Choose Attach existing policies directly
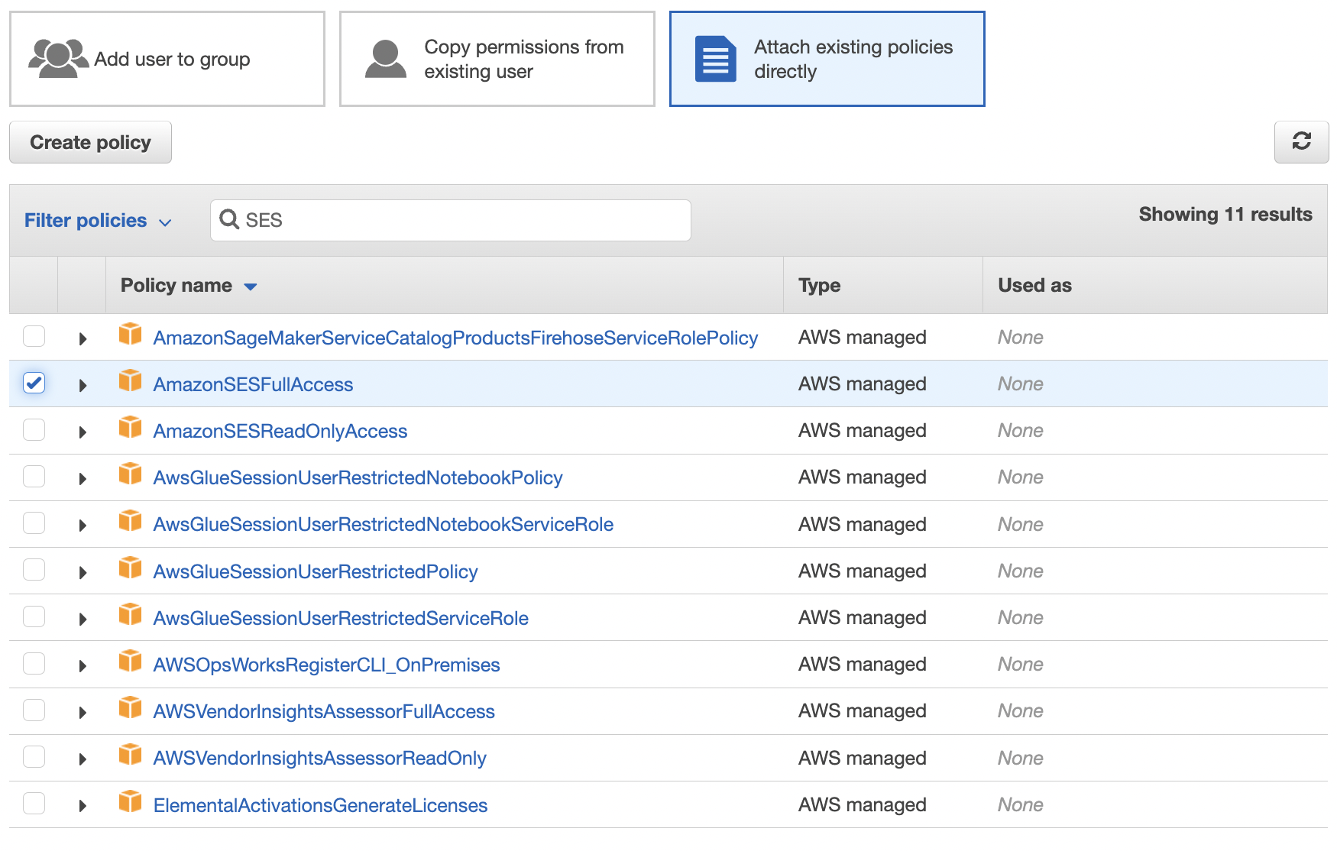 point(827,59)
